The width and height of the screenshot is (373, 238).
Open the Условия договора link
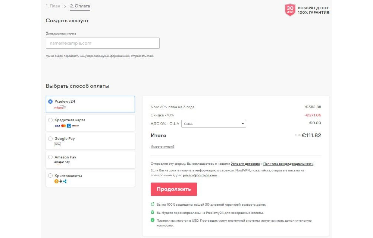245,164
